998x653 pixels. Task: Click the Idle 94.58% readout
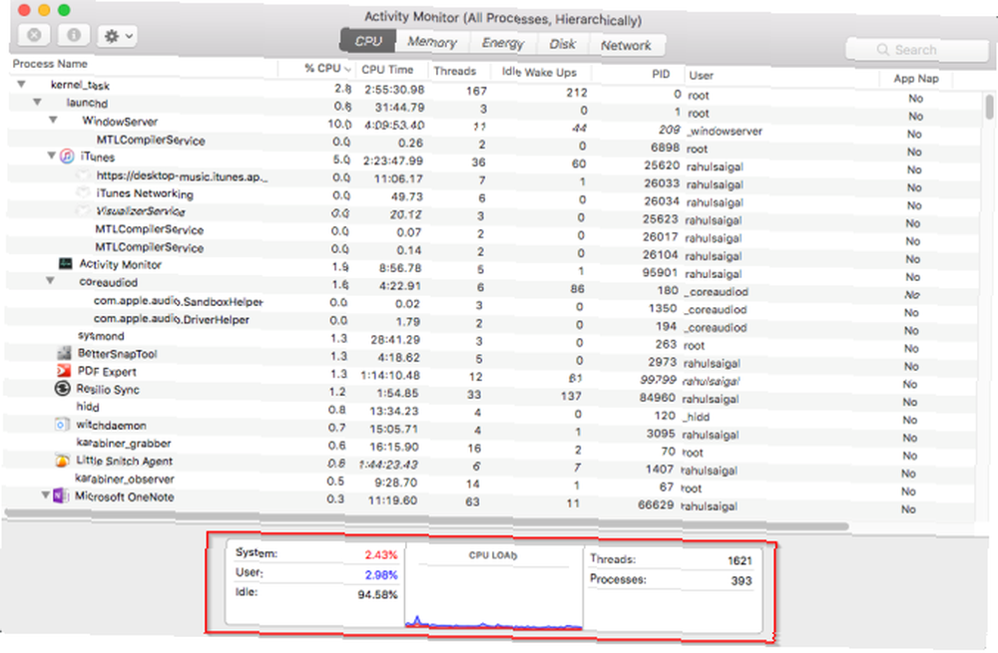(x=315, y=592)
